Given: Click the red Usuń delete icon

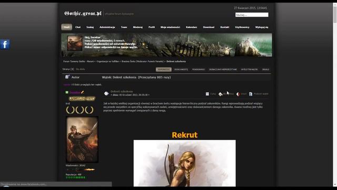Looking at the screenshot, I should tap(238, 94).
